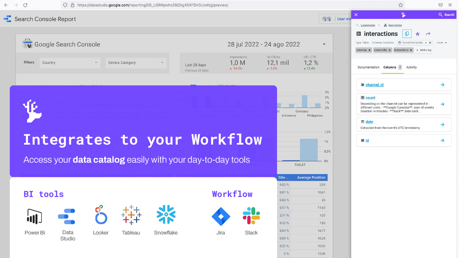Favorite the interactions table with star
Viewport: 459px width, 258px height.
point(418,34)
